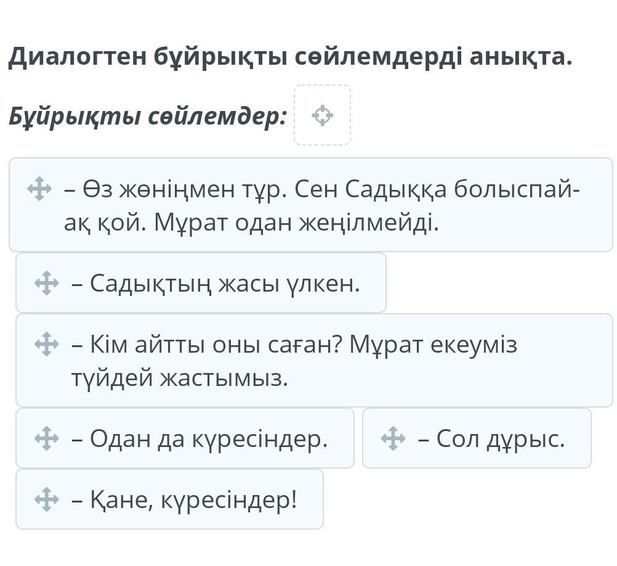Click 'Мұрат екеуміз' text in third card
Screen dimensions: 617x566
(x=434, y=345)
